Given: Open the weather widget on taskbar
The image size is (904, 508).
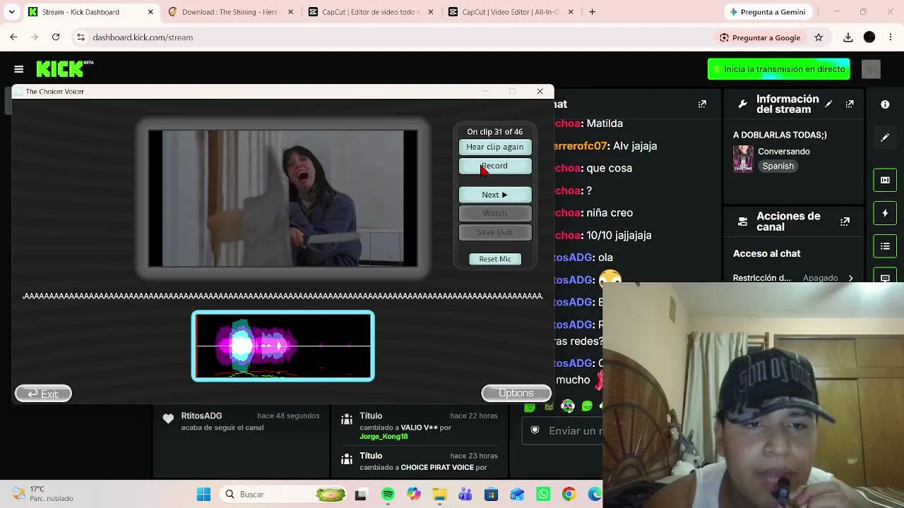Looking at the screenshot, I should 43,494.
